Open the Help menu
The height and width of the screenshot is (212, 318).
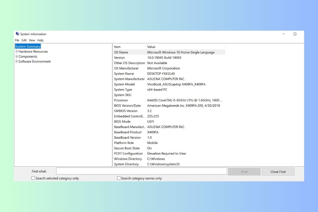pos(40,40)
